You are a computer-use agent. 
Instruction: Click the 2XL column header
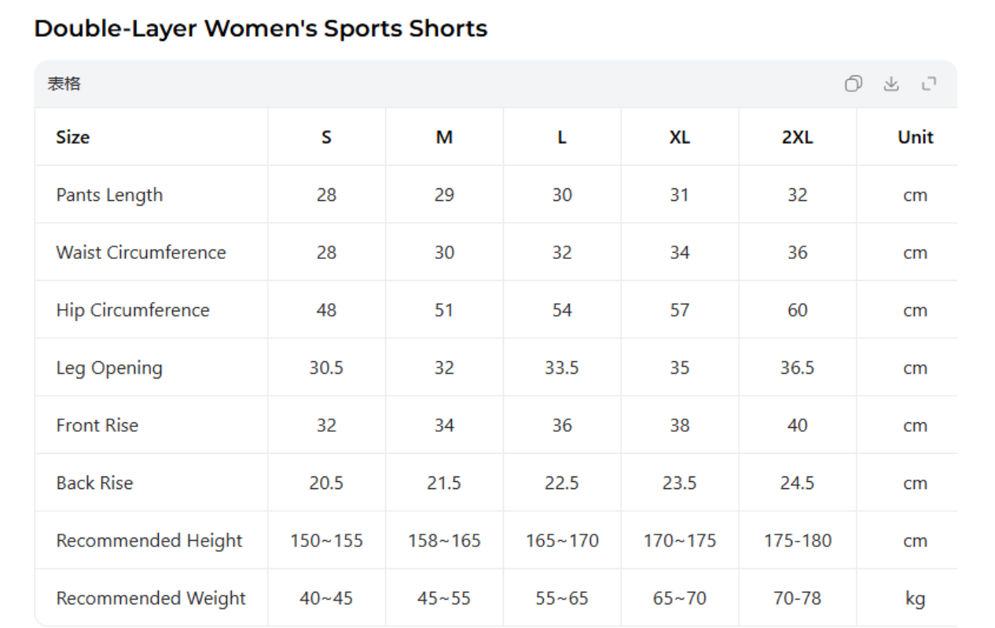click(797, 137)
